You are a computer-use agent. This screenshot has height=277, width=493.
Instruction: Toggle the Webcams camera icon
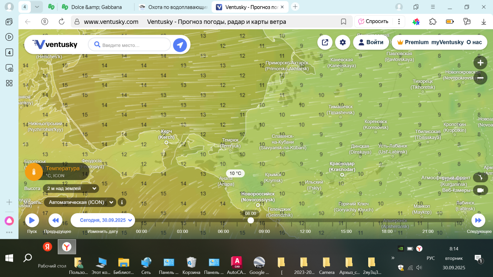[480, 190]
